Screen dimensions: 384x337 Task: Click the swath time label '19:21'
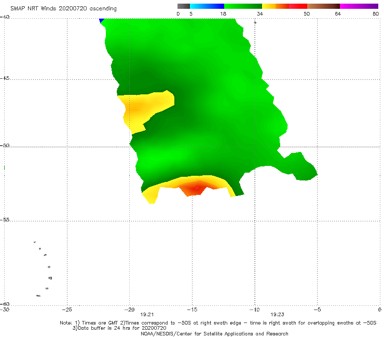[147, 315]
